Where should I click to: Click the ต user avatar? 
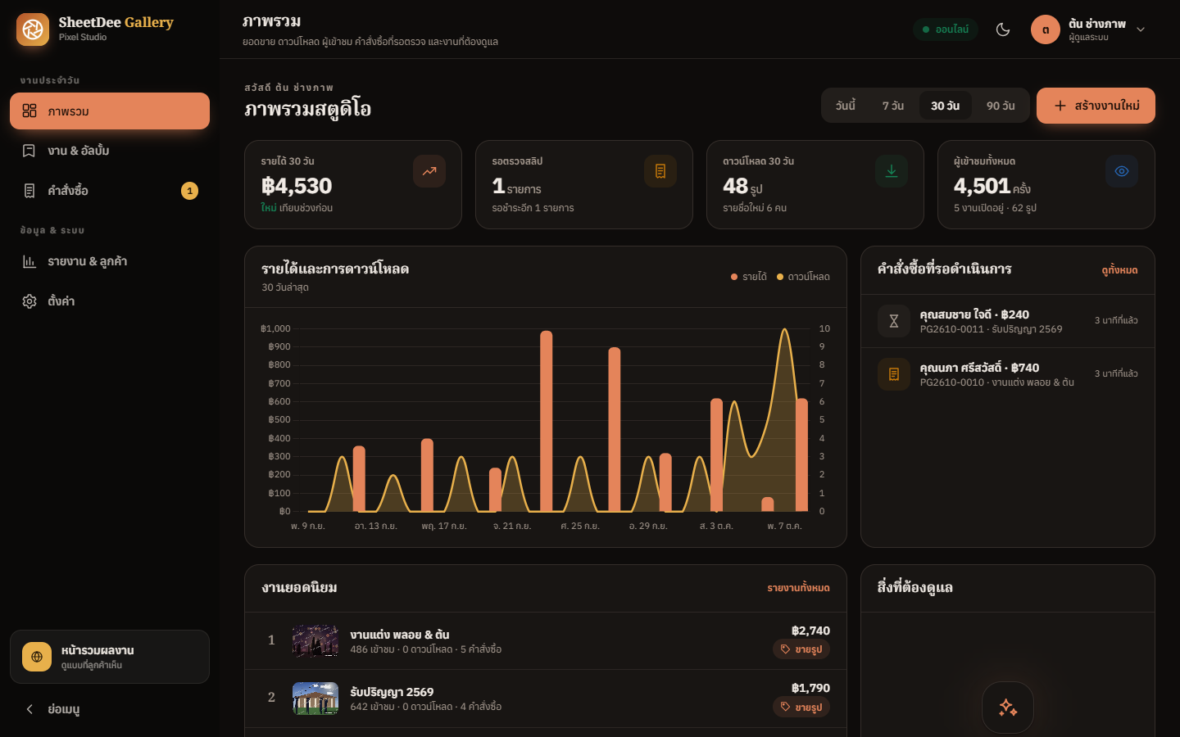[x=1046, y=29]
